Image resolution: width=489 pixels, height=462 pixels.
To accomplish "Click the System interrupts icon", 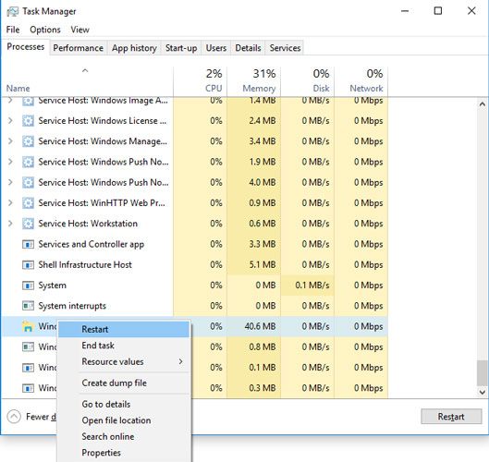I will [x=28, y=306].
